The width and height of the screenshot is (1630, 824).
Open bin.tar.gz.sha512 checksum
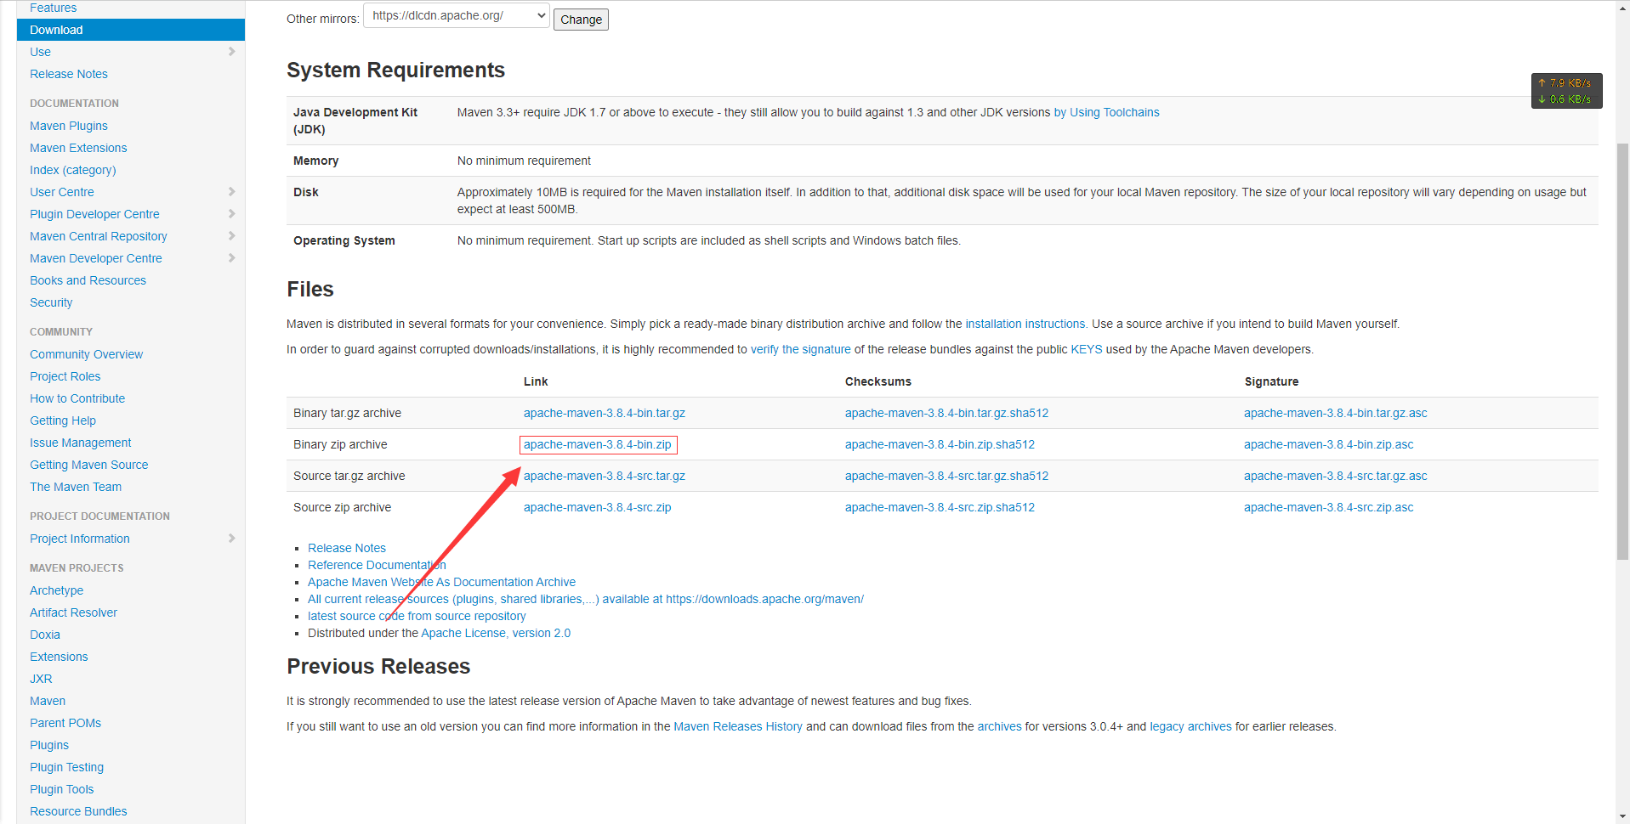point(946,413)
